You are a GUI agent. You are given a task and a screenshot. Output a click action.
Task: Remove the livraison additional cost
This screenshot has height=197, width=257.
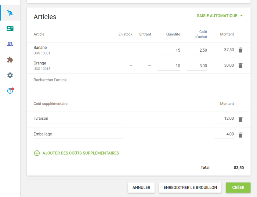click(x=240, y=119)
